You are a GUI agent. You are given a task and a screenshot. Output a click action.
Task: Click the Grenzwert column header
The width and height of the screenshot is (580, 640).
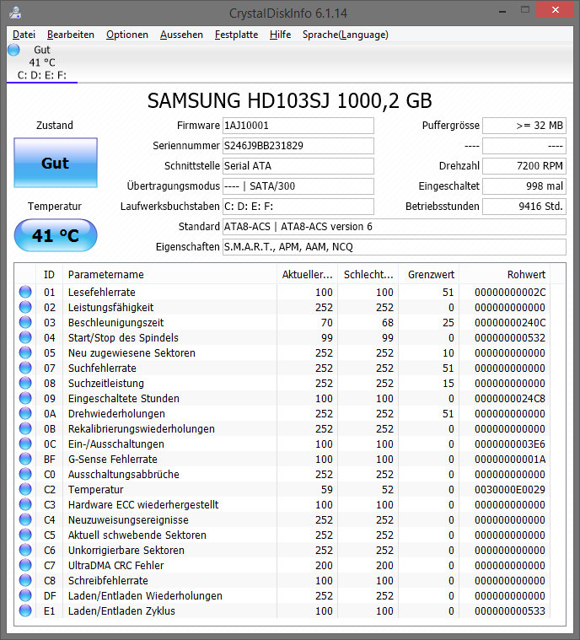tap(429, 274)
